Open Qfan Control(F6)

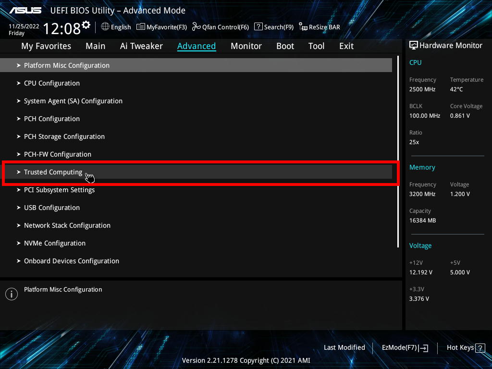point(220,27)
